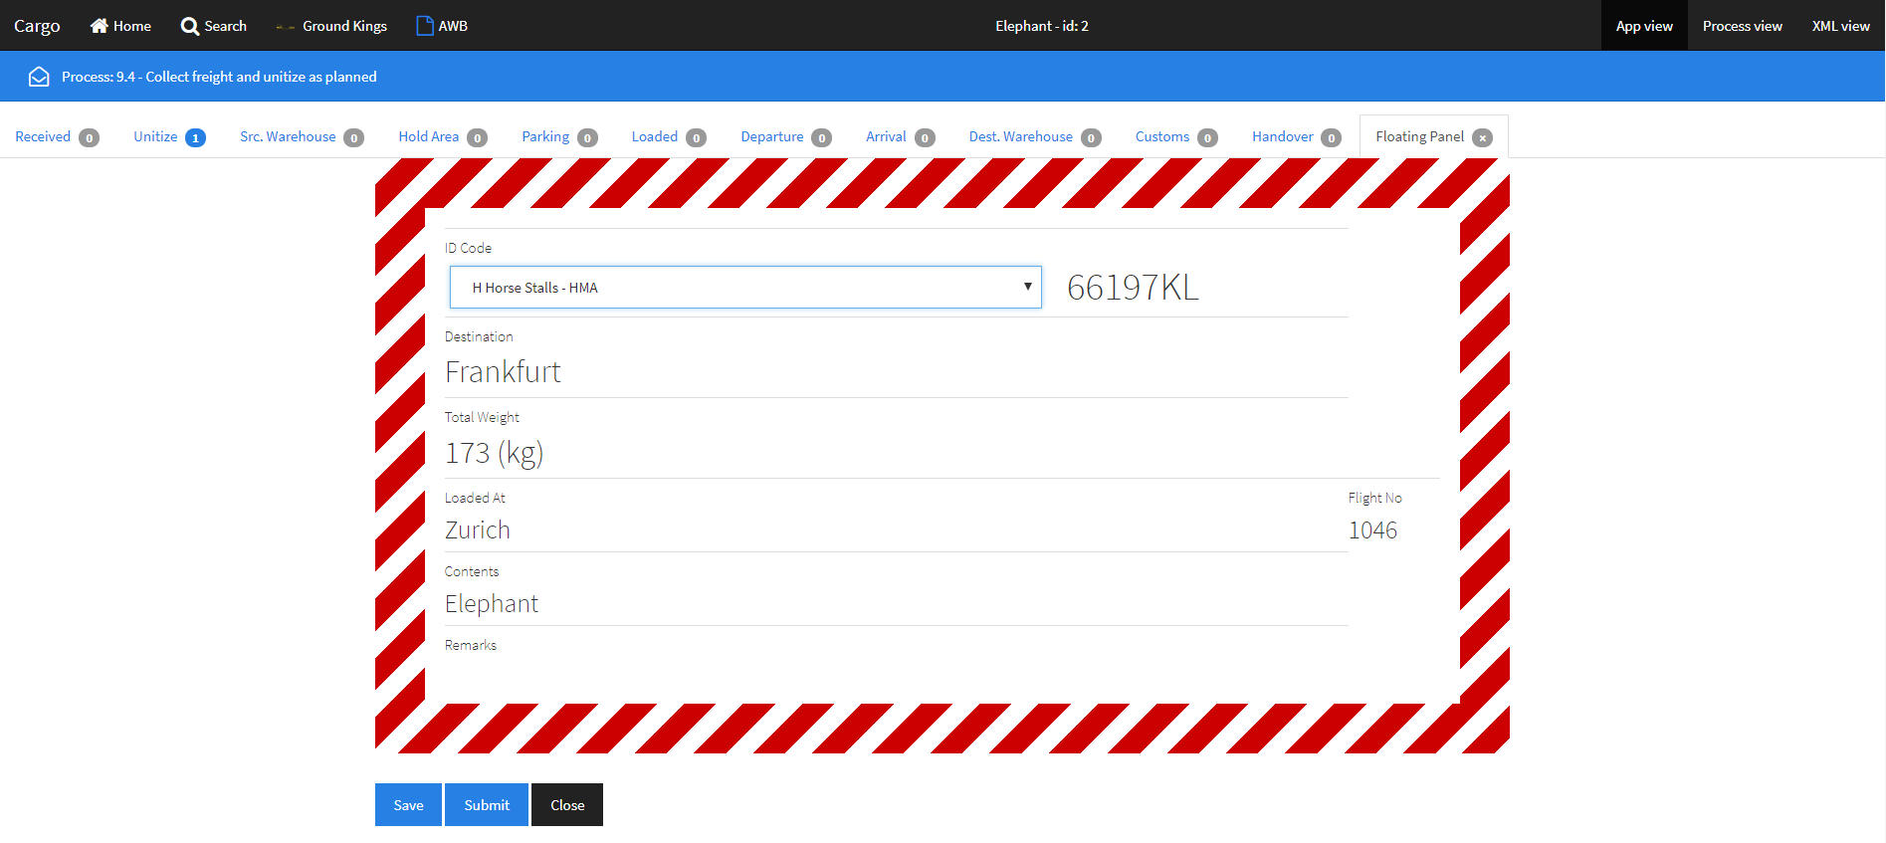Click the AWB document icon
The height and width of the screenshot is (843, 1886).
tap(425, 26)
